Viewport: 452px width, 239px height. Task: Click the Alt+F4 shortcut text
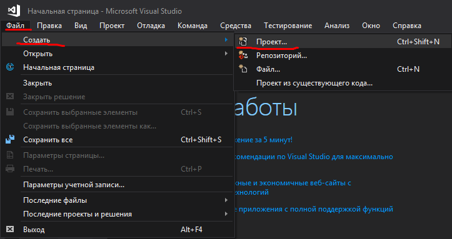pos(191,229)
